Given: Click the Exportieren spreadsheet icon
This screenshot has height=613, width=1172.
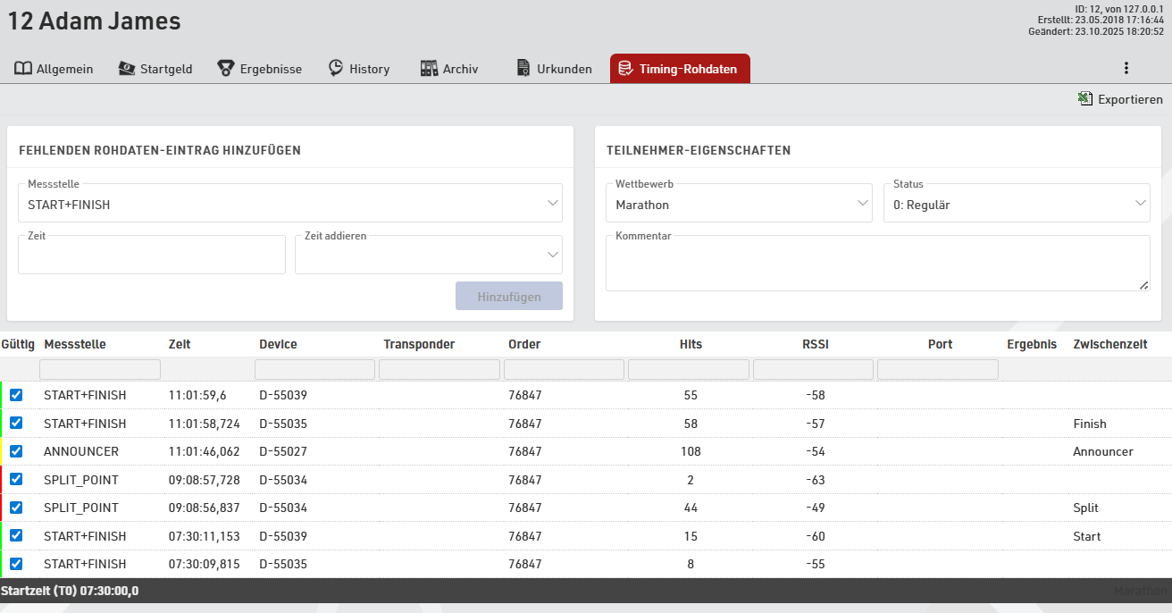Looking at the screenshot, I should (1085, 99).
